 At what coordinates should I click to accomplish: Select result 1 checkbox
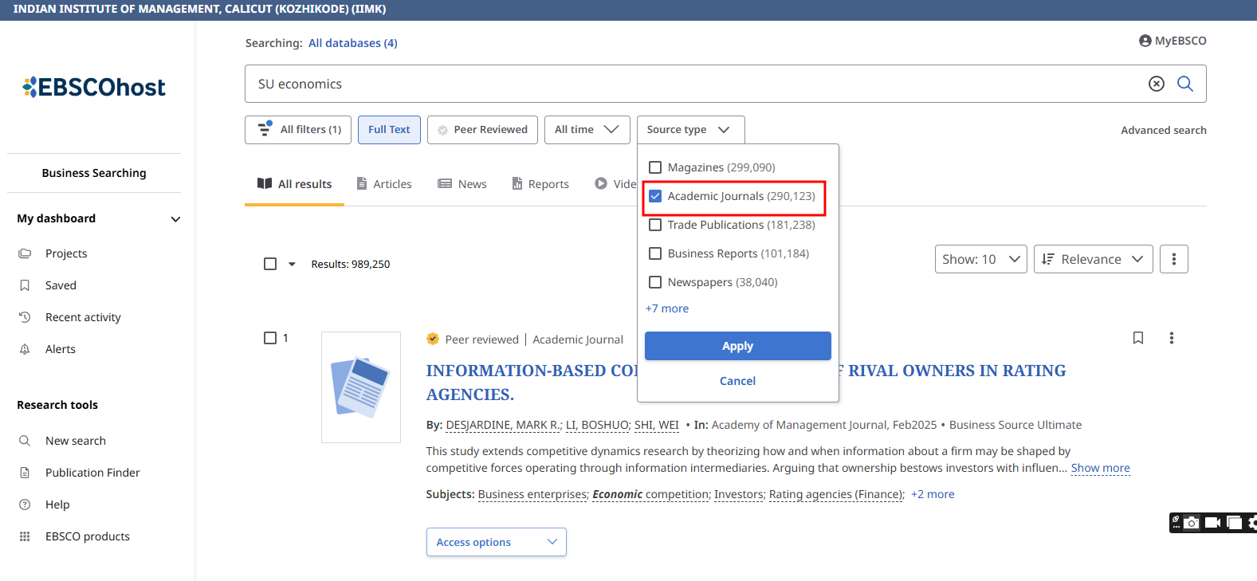270,338
